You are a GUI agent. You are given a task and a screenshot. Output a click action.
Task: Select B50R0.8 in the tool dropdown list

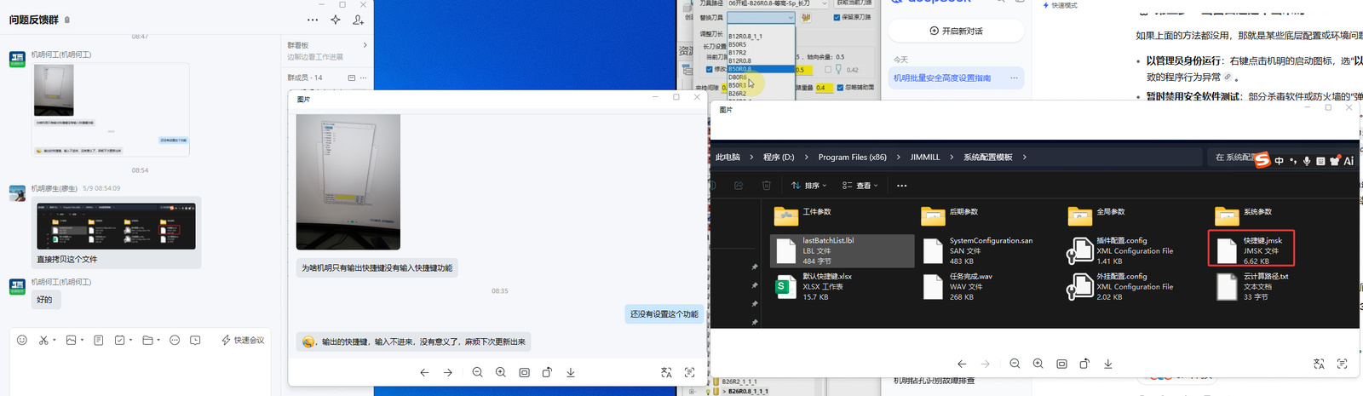(761, 69)
